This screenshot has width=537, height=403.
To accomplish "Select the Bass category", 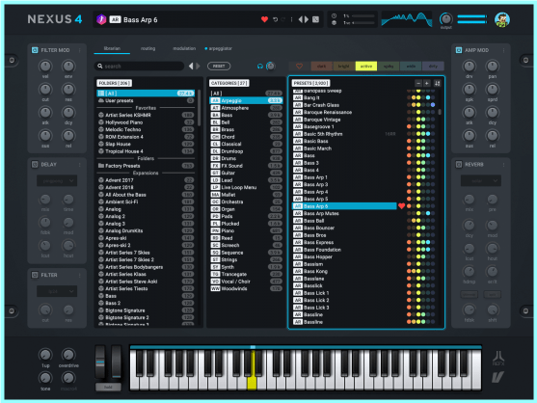I will (x=246, y=115).
